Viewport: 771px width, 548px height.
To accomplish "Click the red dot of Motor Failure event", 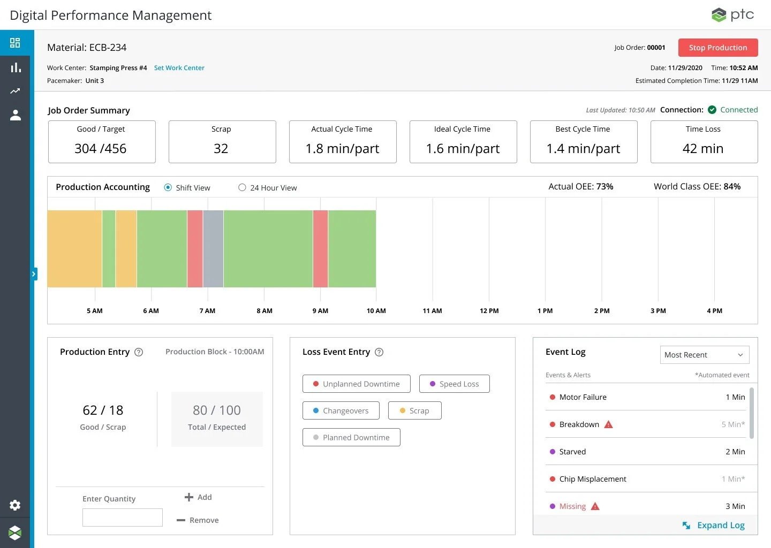I will (553, 397).
